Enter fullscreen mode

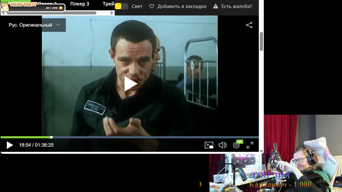tap(250, 145)
